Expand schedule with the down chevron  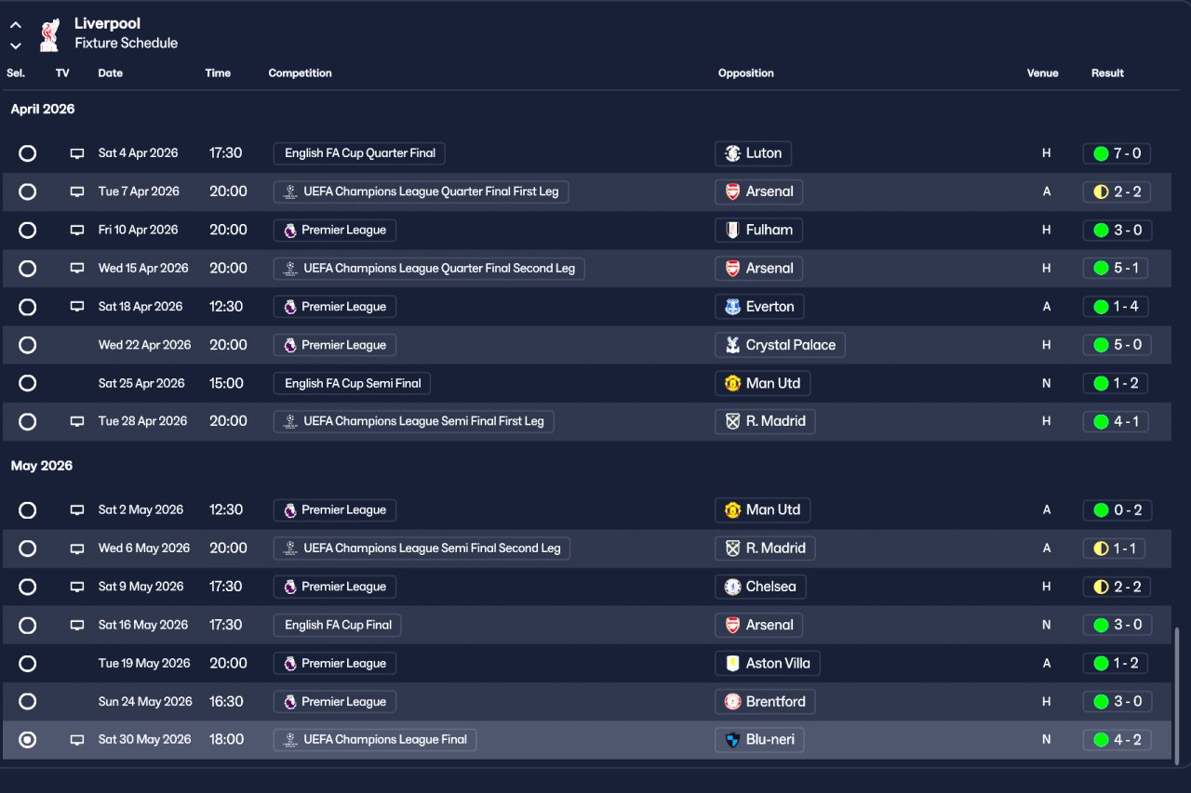16,46
